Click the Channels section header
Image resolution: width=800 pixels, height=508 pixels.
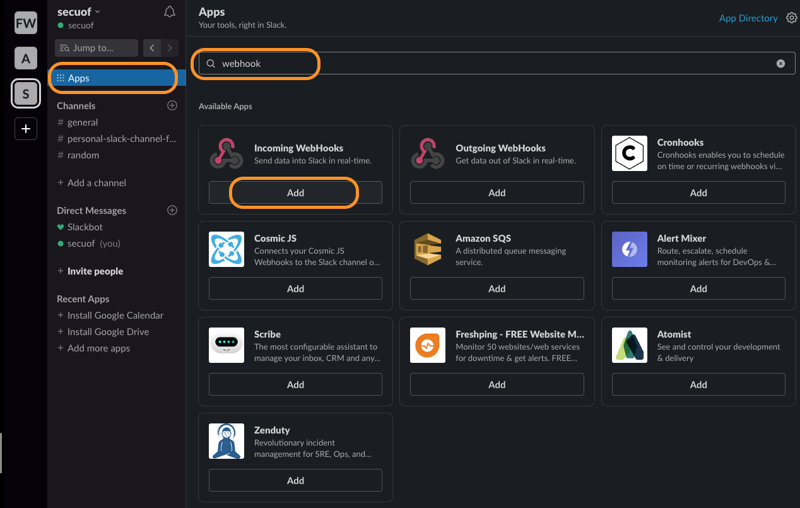pyautogui.click(x=76, y=106)
